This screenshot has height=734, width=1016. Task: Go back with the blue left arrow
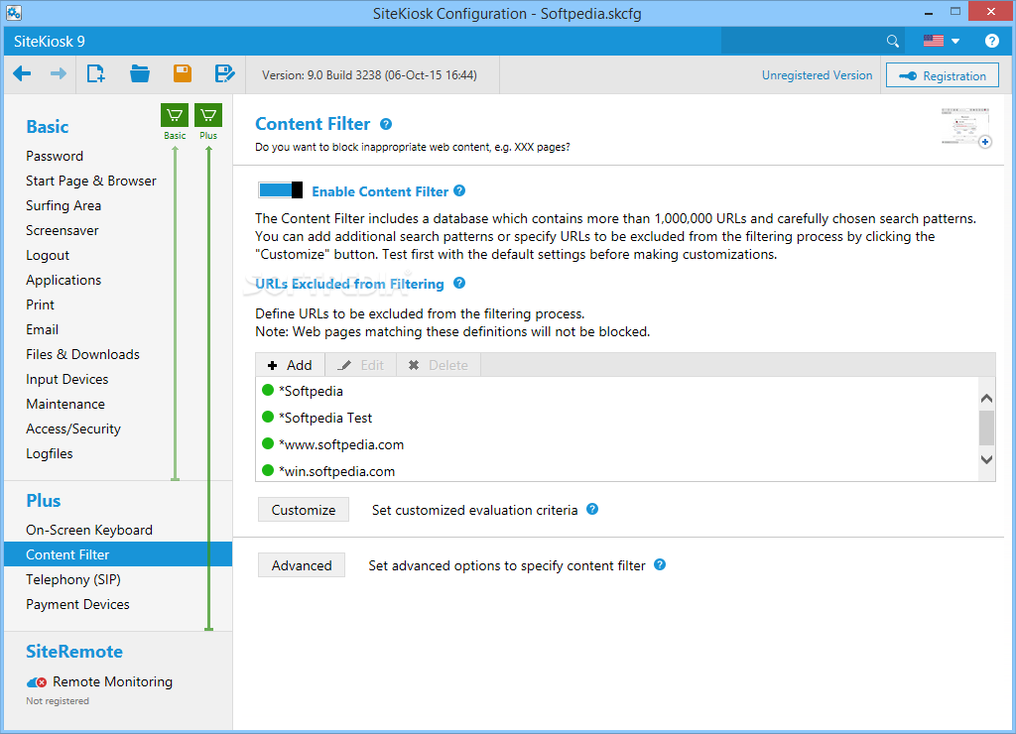(22, 73)
